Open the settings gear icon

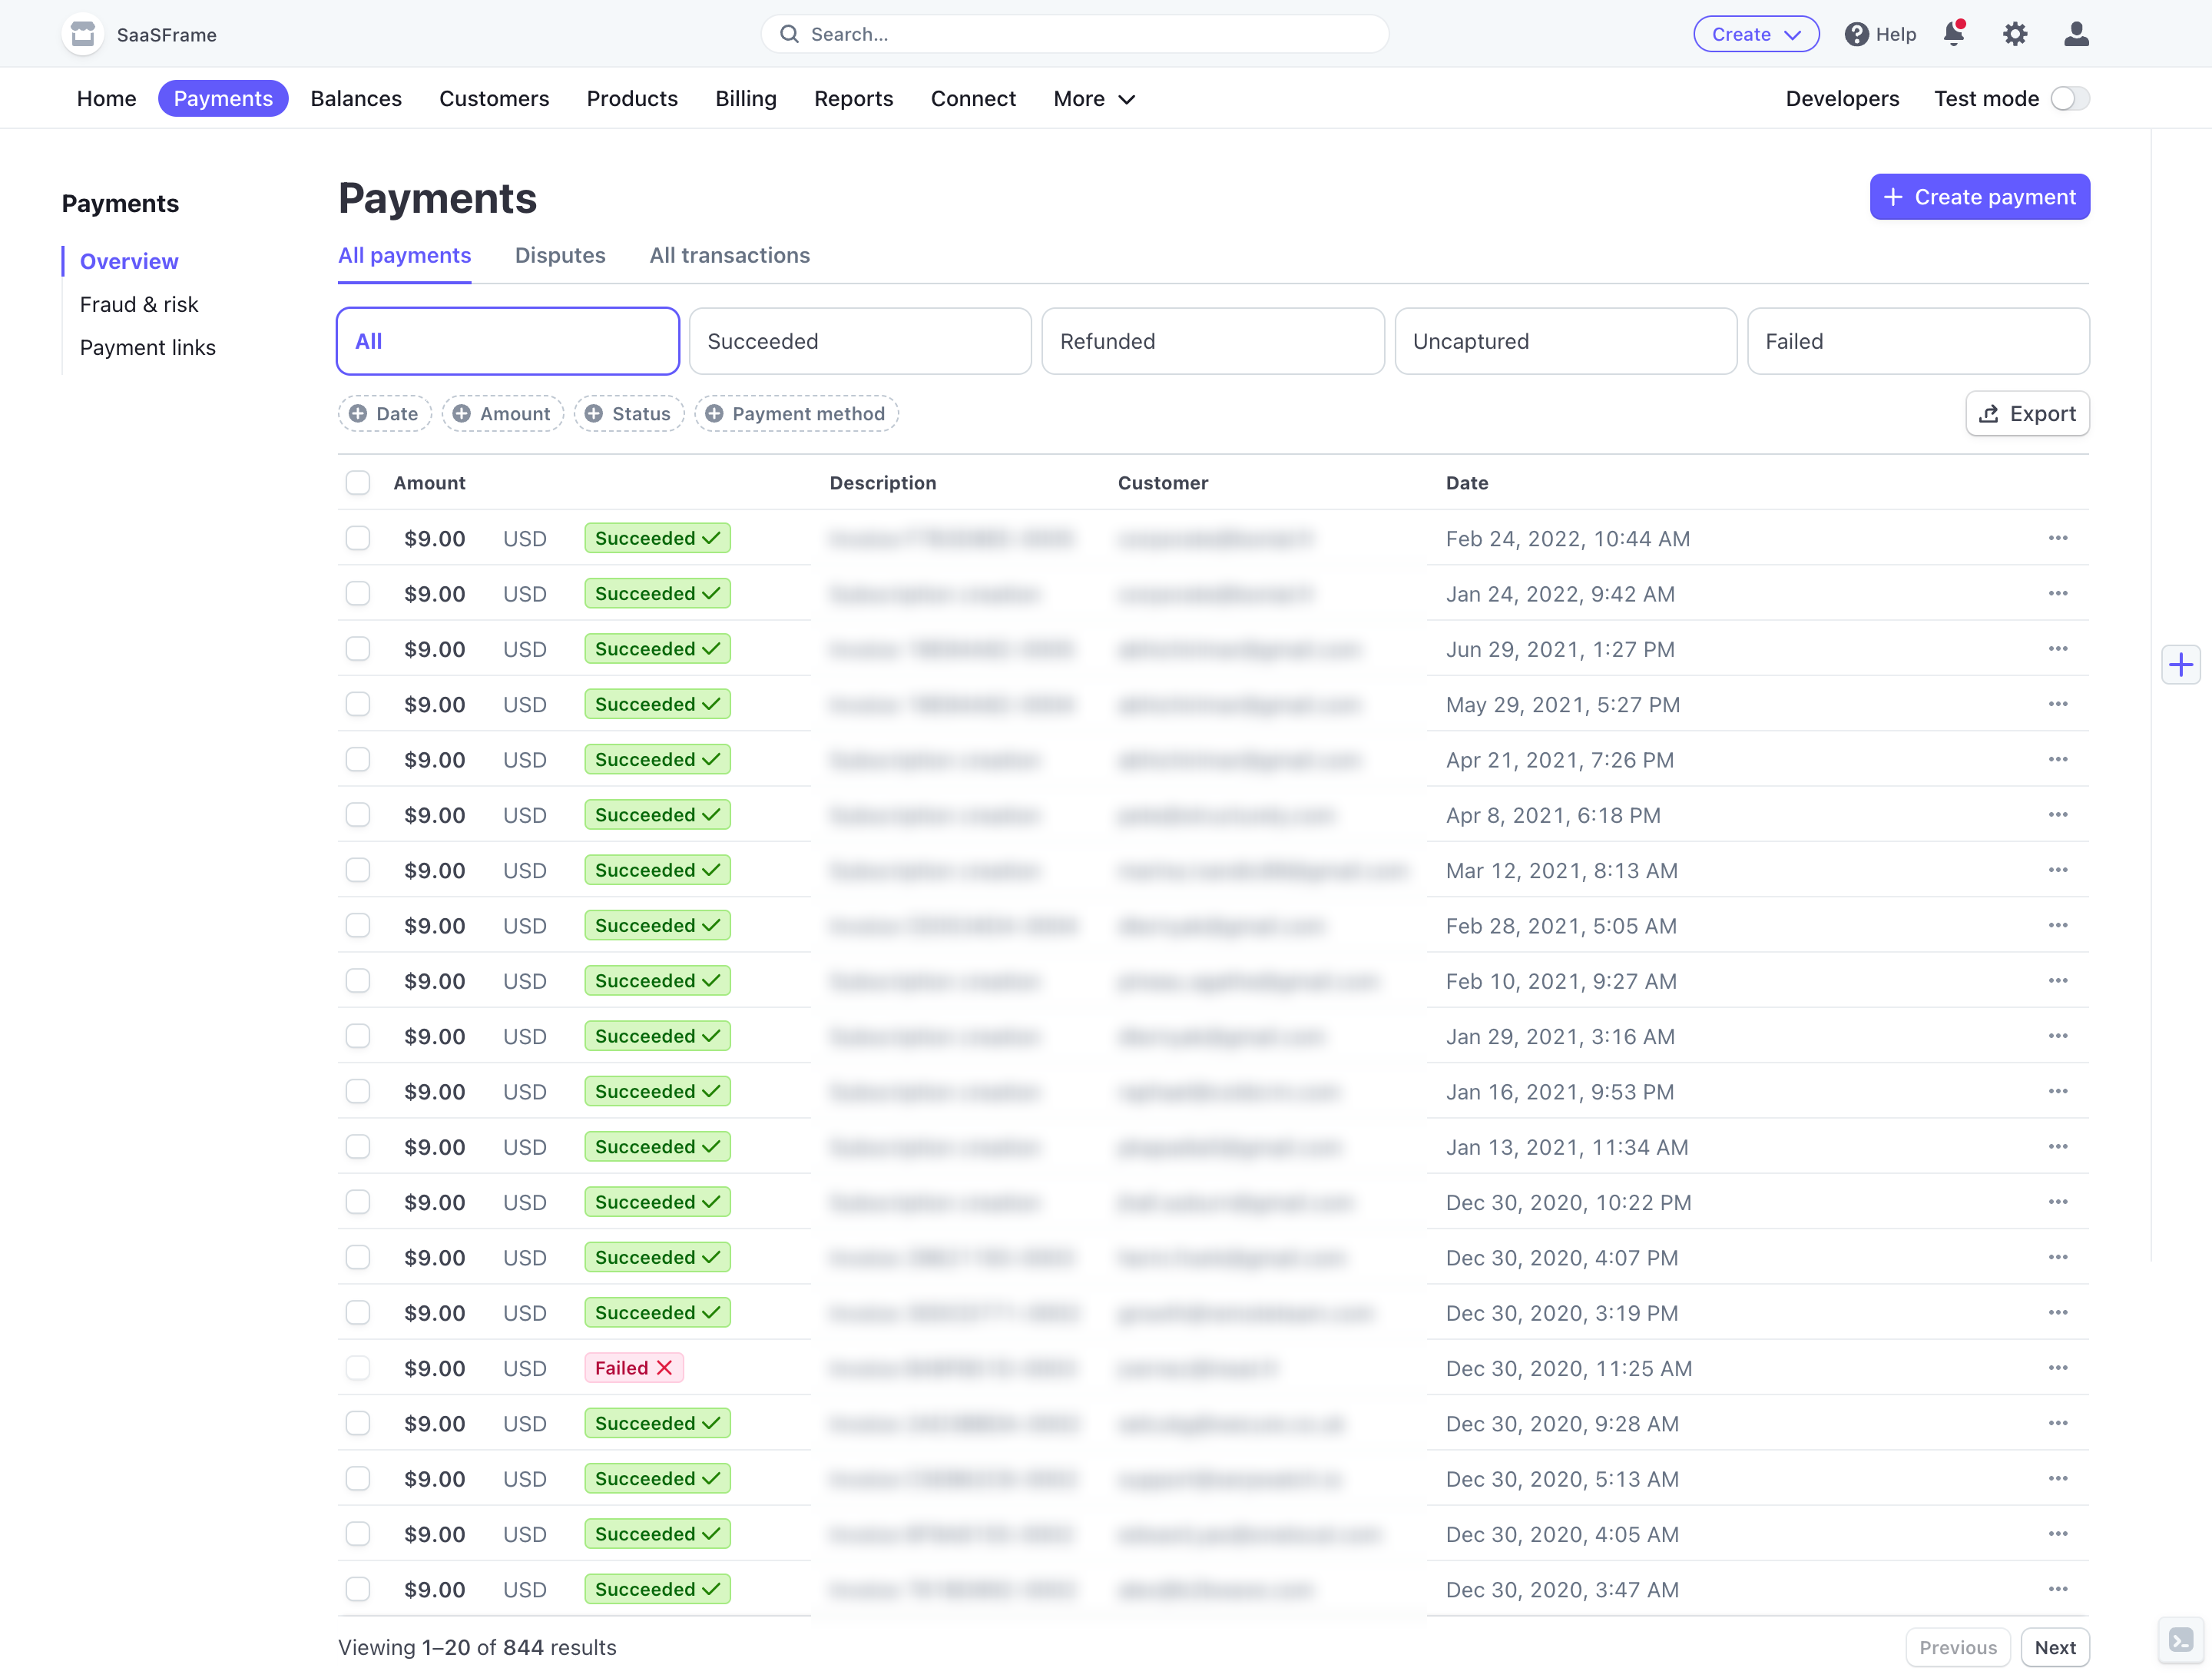[2014, 34]
